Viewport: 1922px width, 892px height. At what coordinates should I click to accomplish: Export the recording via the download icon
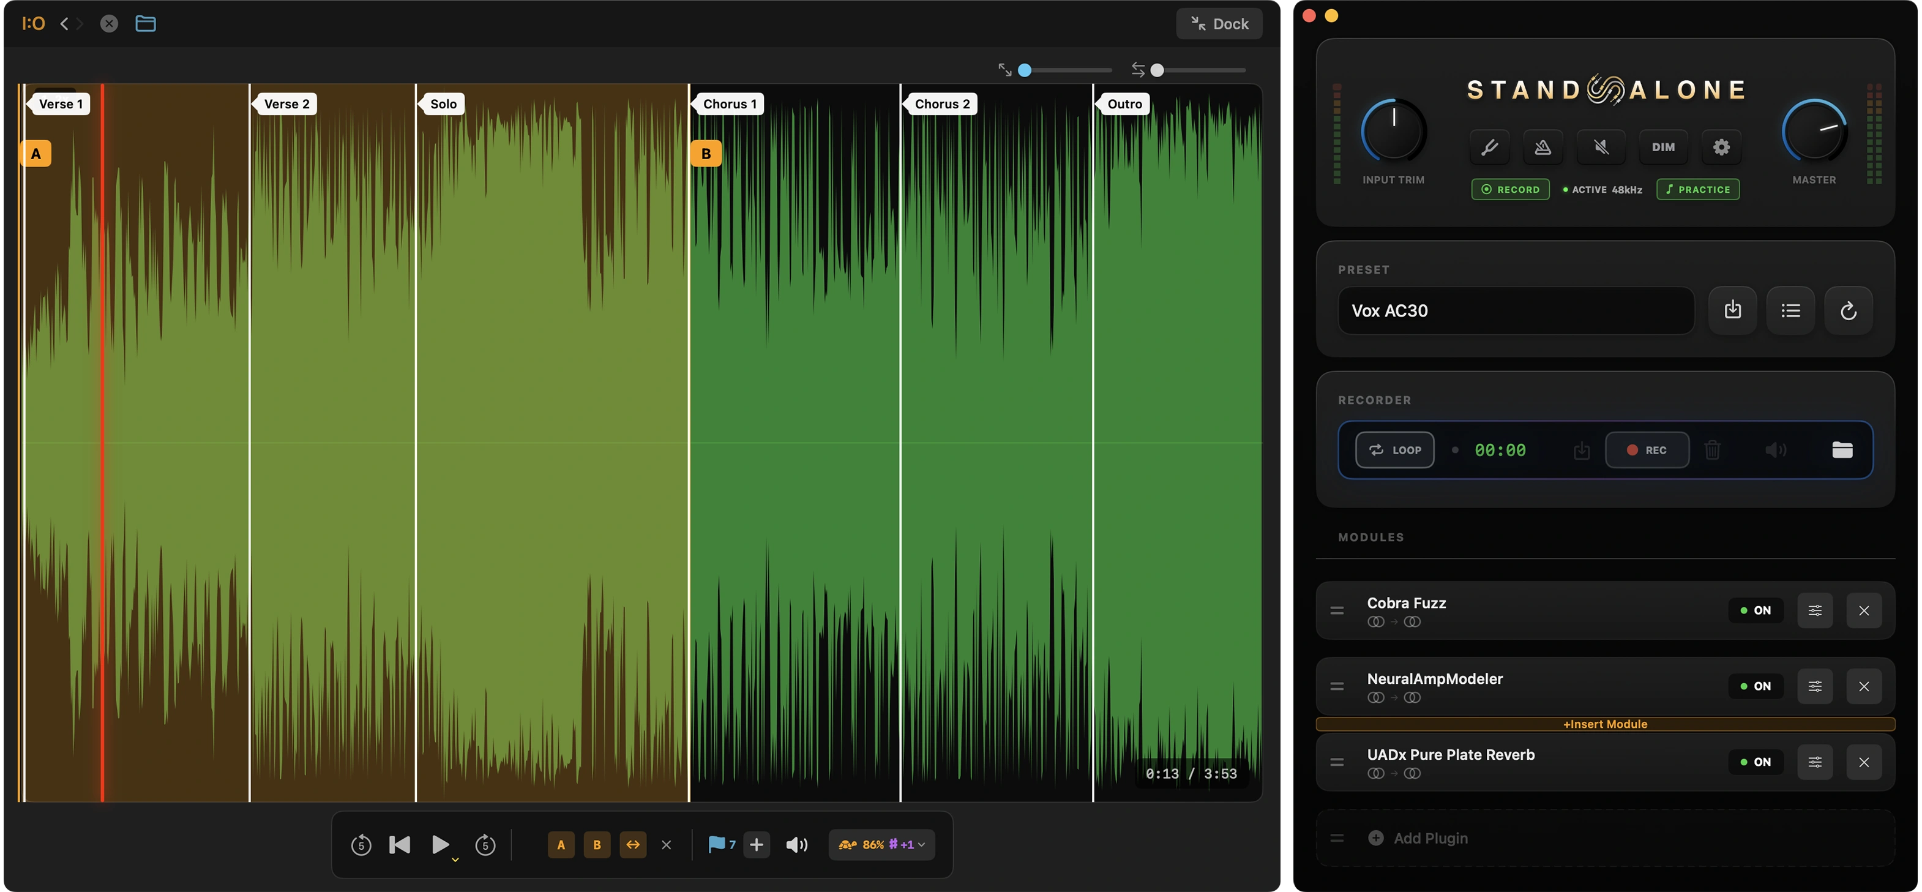(x=1581, y=449)
